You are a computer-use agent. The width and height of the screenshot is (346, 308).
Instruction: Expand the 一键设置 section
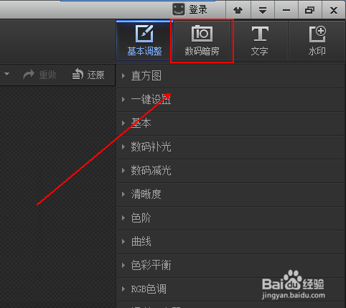coord(230,100)
